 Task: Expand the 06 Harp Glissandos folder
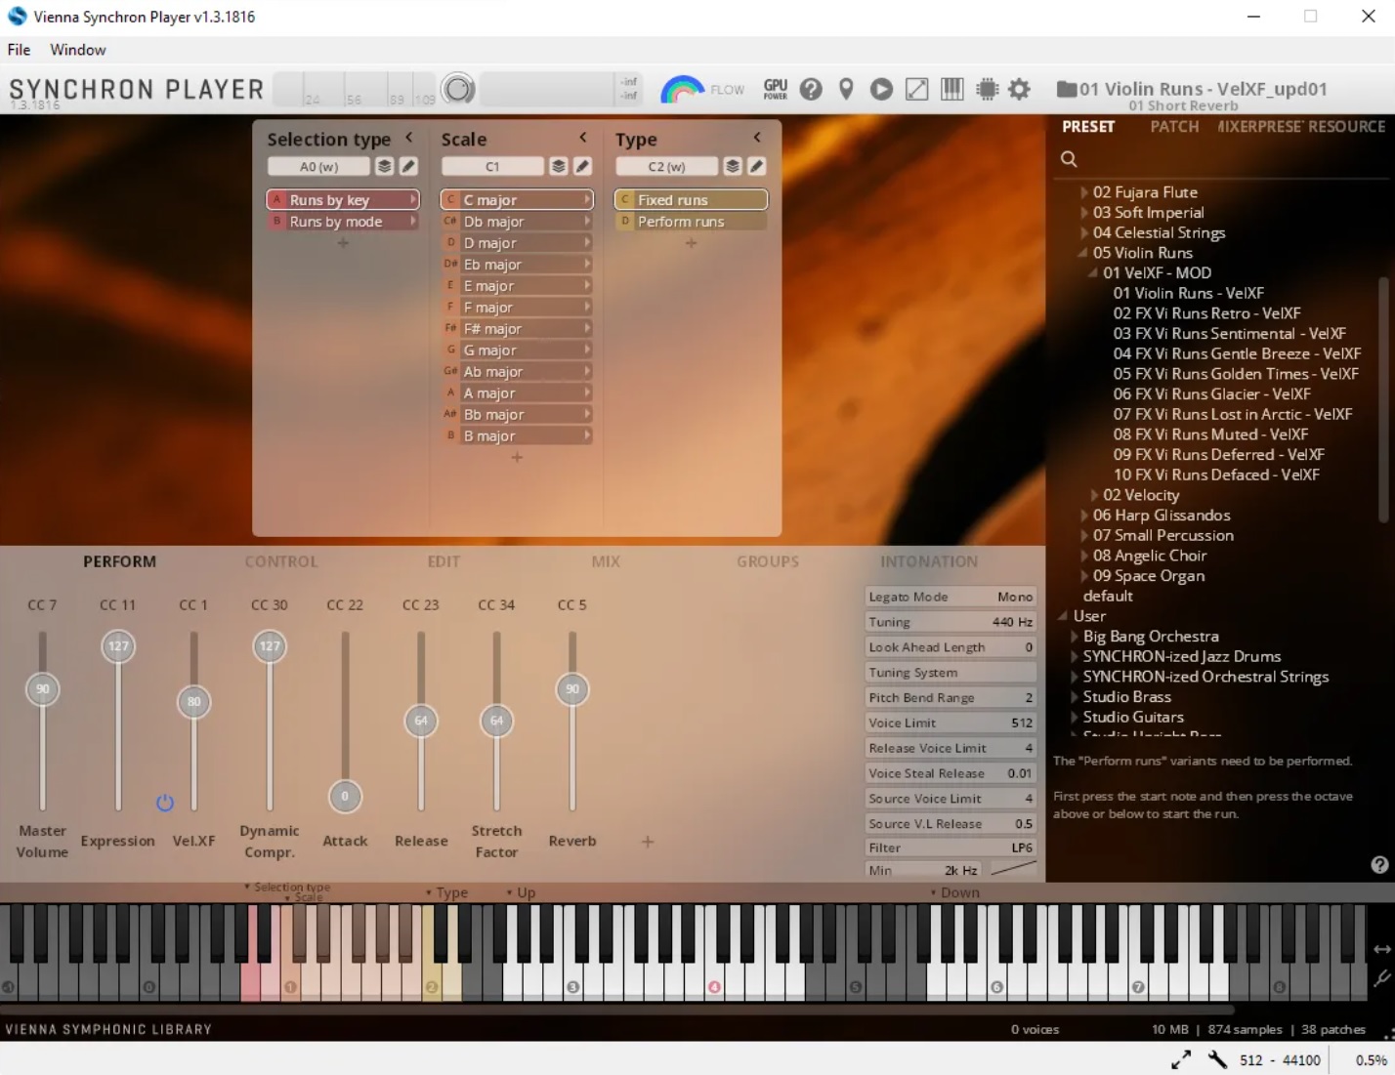1084,516
